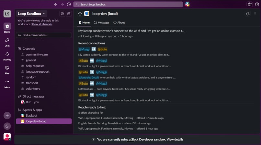Image resolution: width=261 pixels, height=145 pixels.
Task: Open Files in the left rail
Action: pos(7,70)
